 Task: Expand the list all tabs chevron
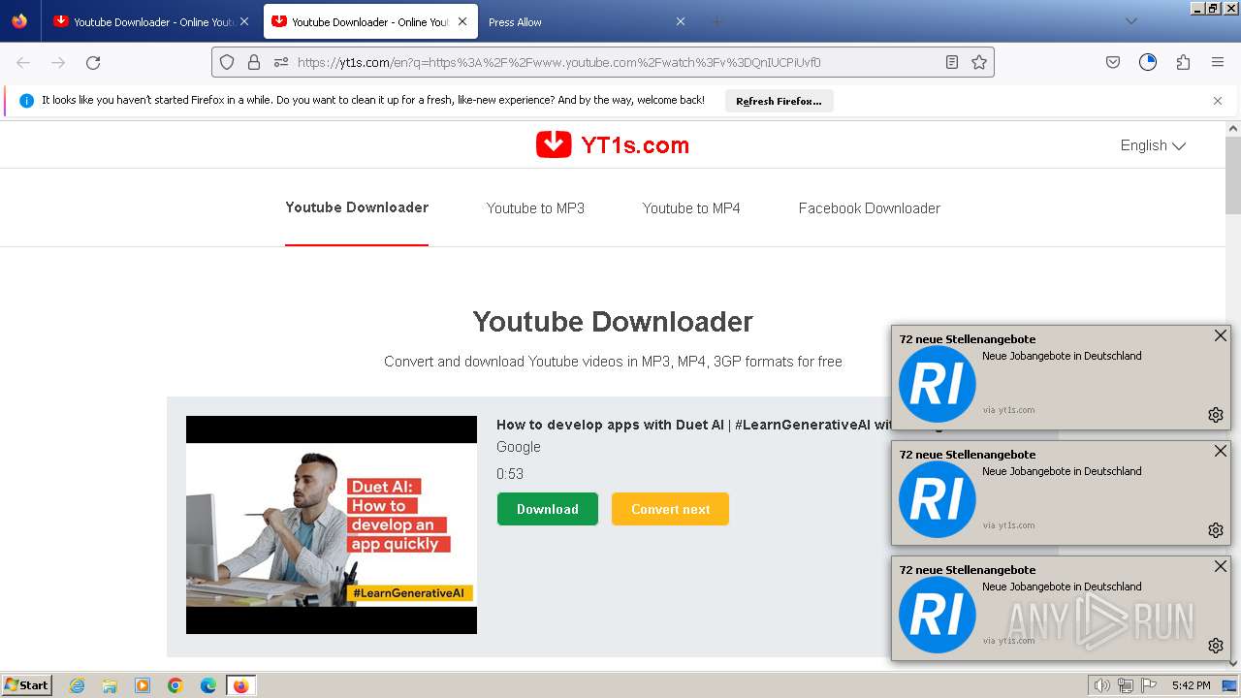[1130, 21]
